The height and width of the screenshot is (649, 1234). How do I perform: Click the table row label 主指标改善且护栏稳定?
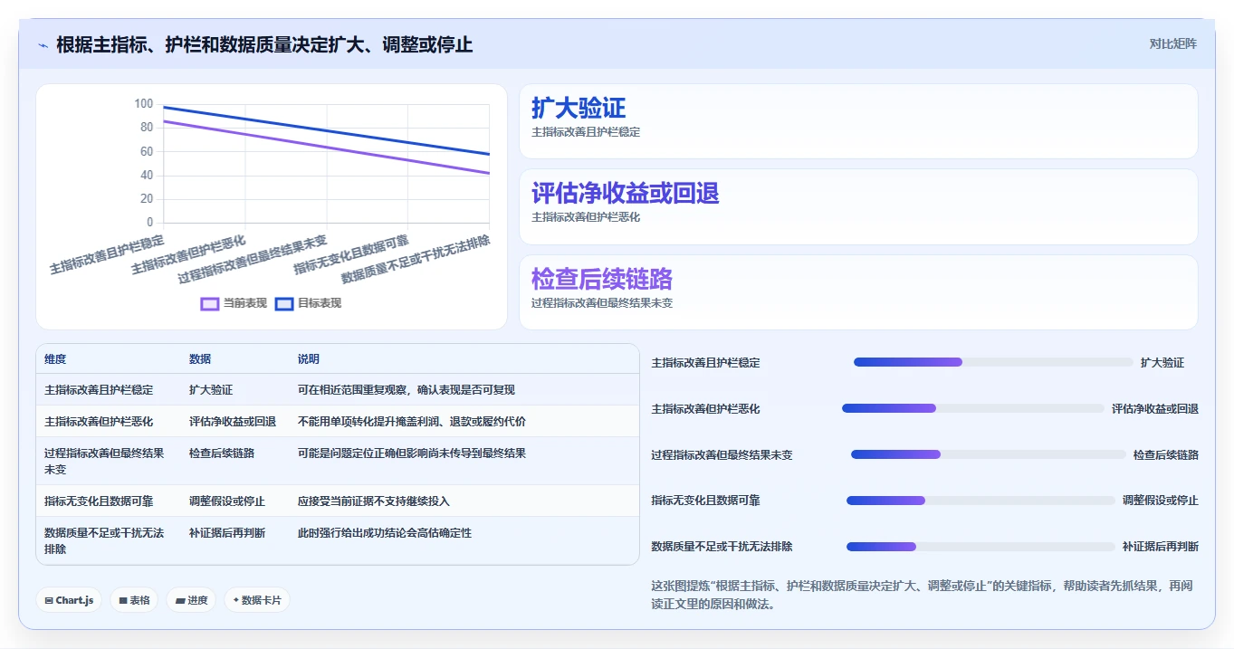[x=99, y=390]
